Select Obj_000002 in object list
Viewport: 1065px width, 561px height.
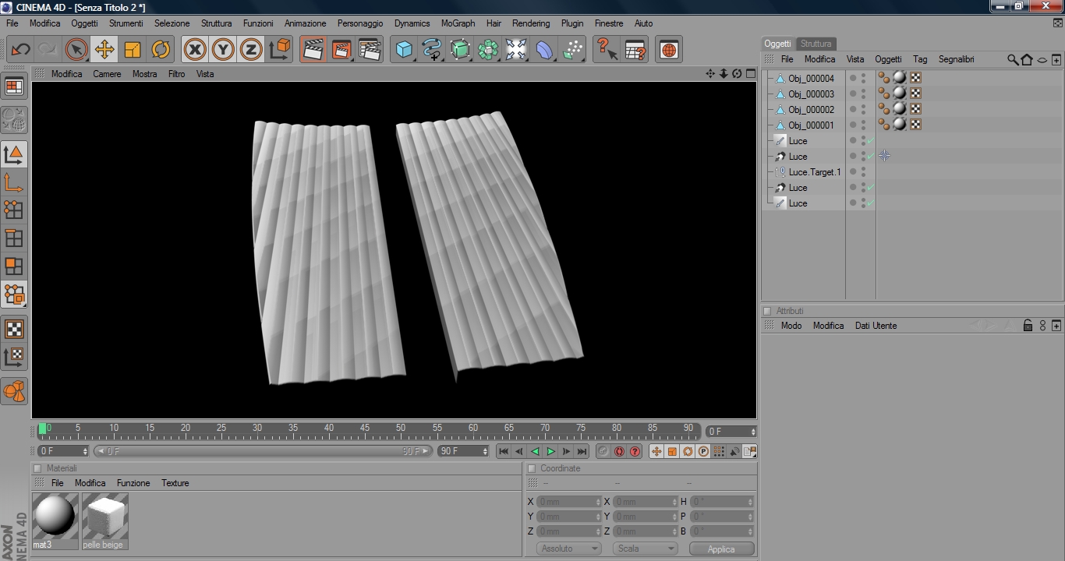pyautogui.click(x=811, y=110)
